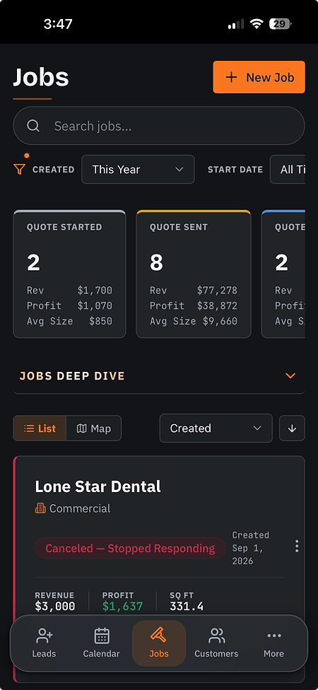Screen dimensions: 318x690
Task: Select the Jobs tab in bottom bar
Action: point(159,643)
